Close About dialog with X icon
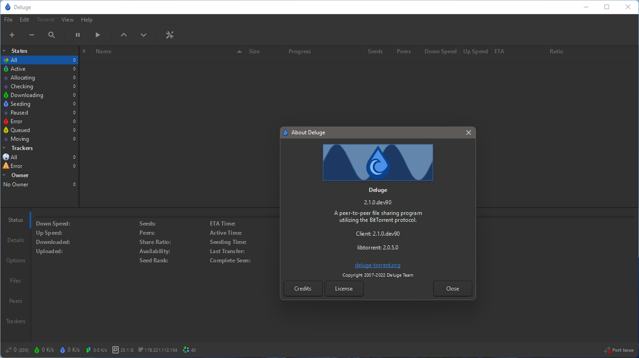This screenshot has width=639, height=358. coord(468,132)
